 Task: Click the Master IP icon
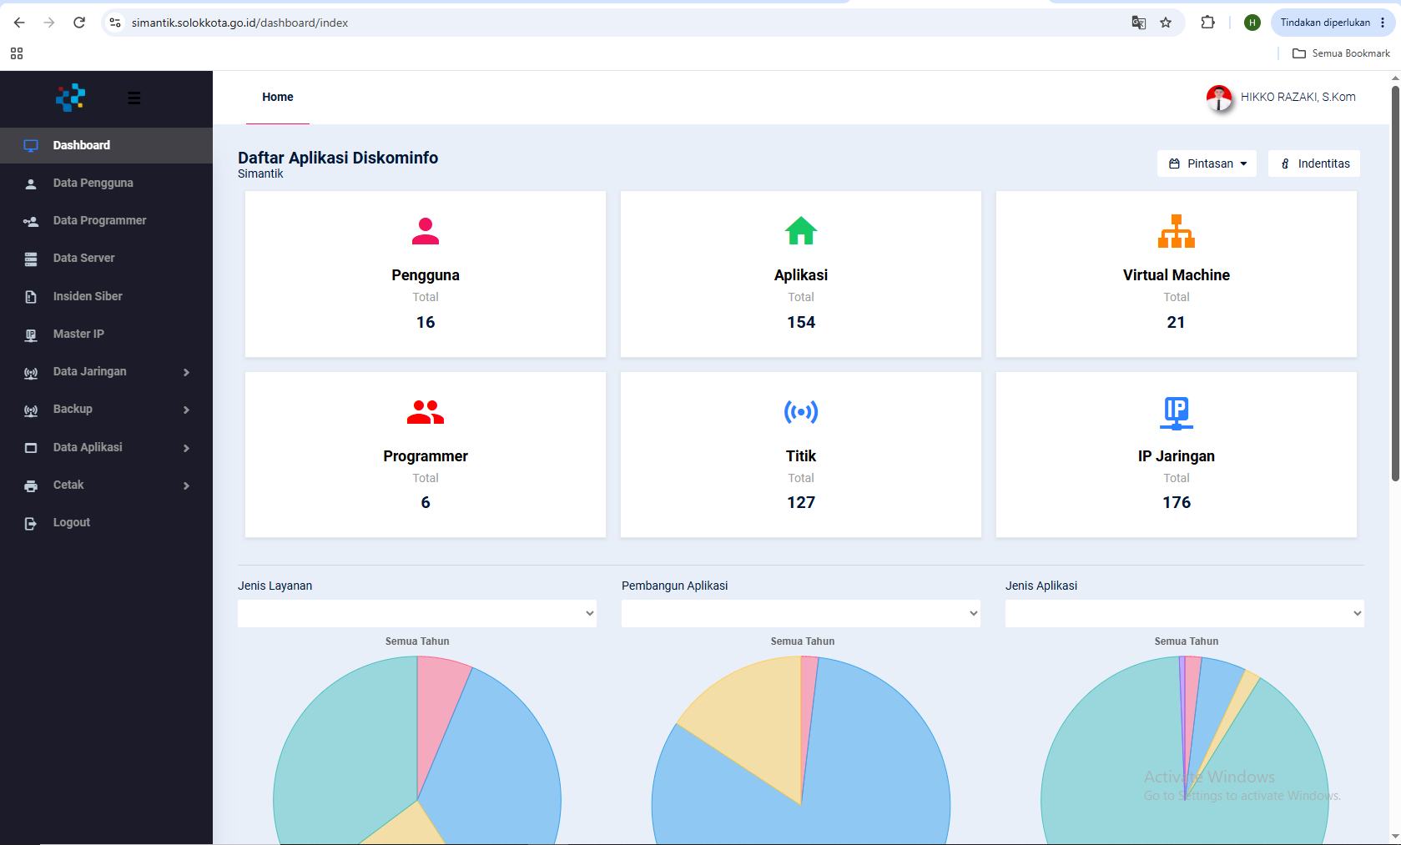31,334
